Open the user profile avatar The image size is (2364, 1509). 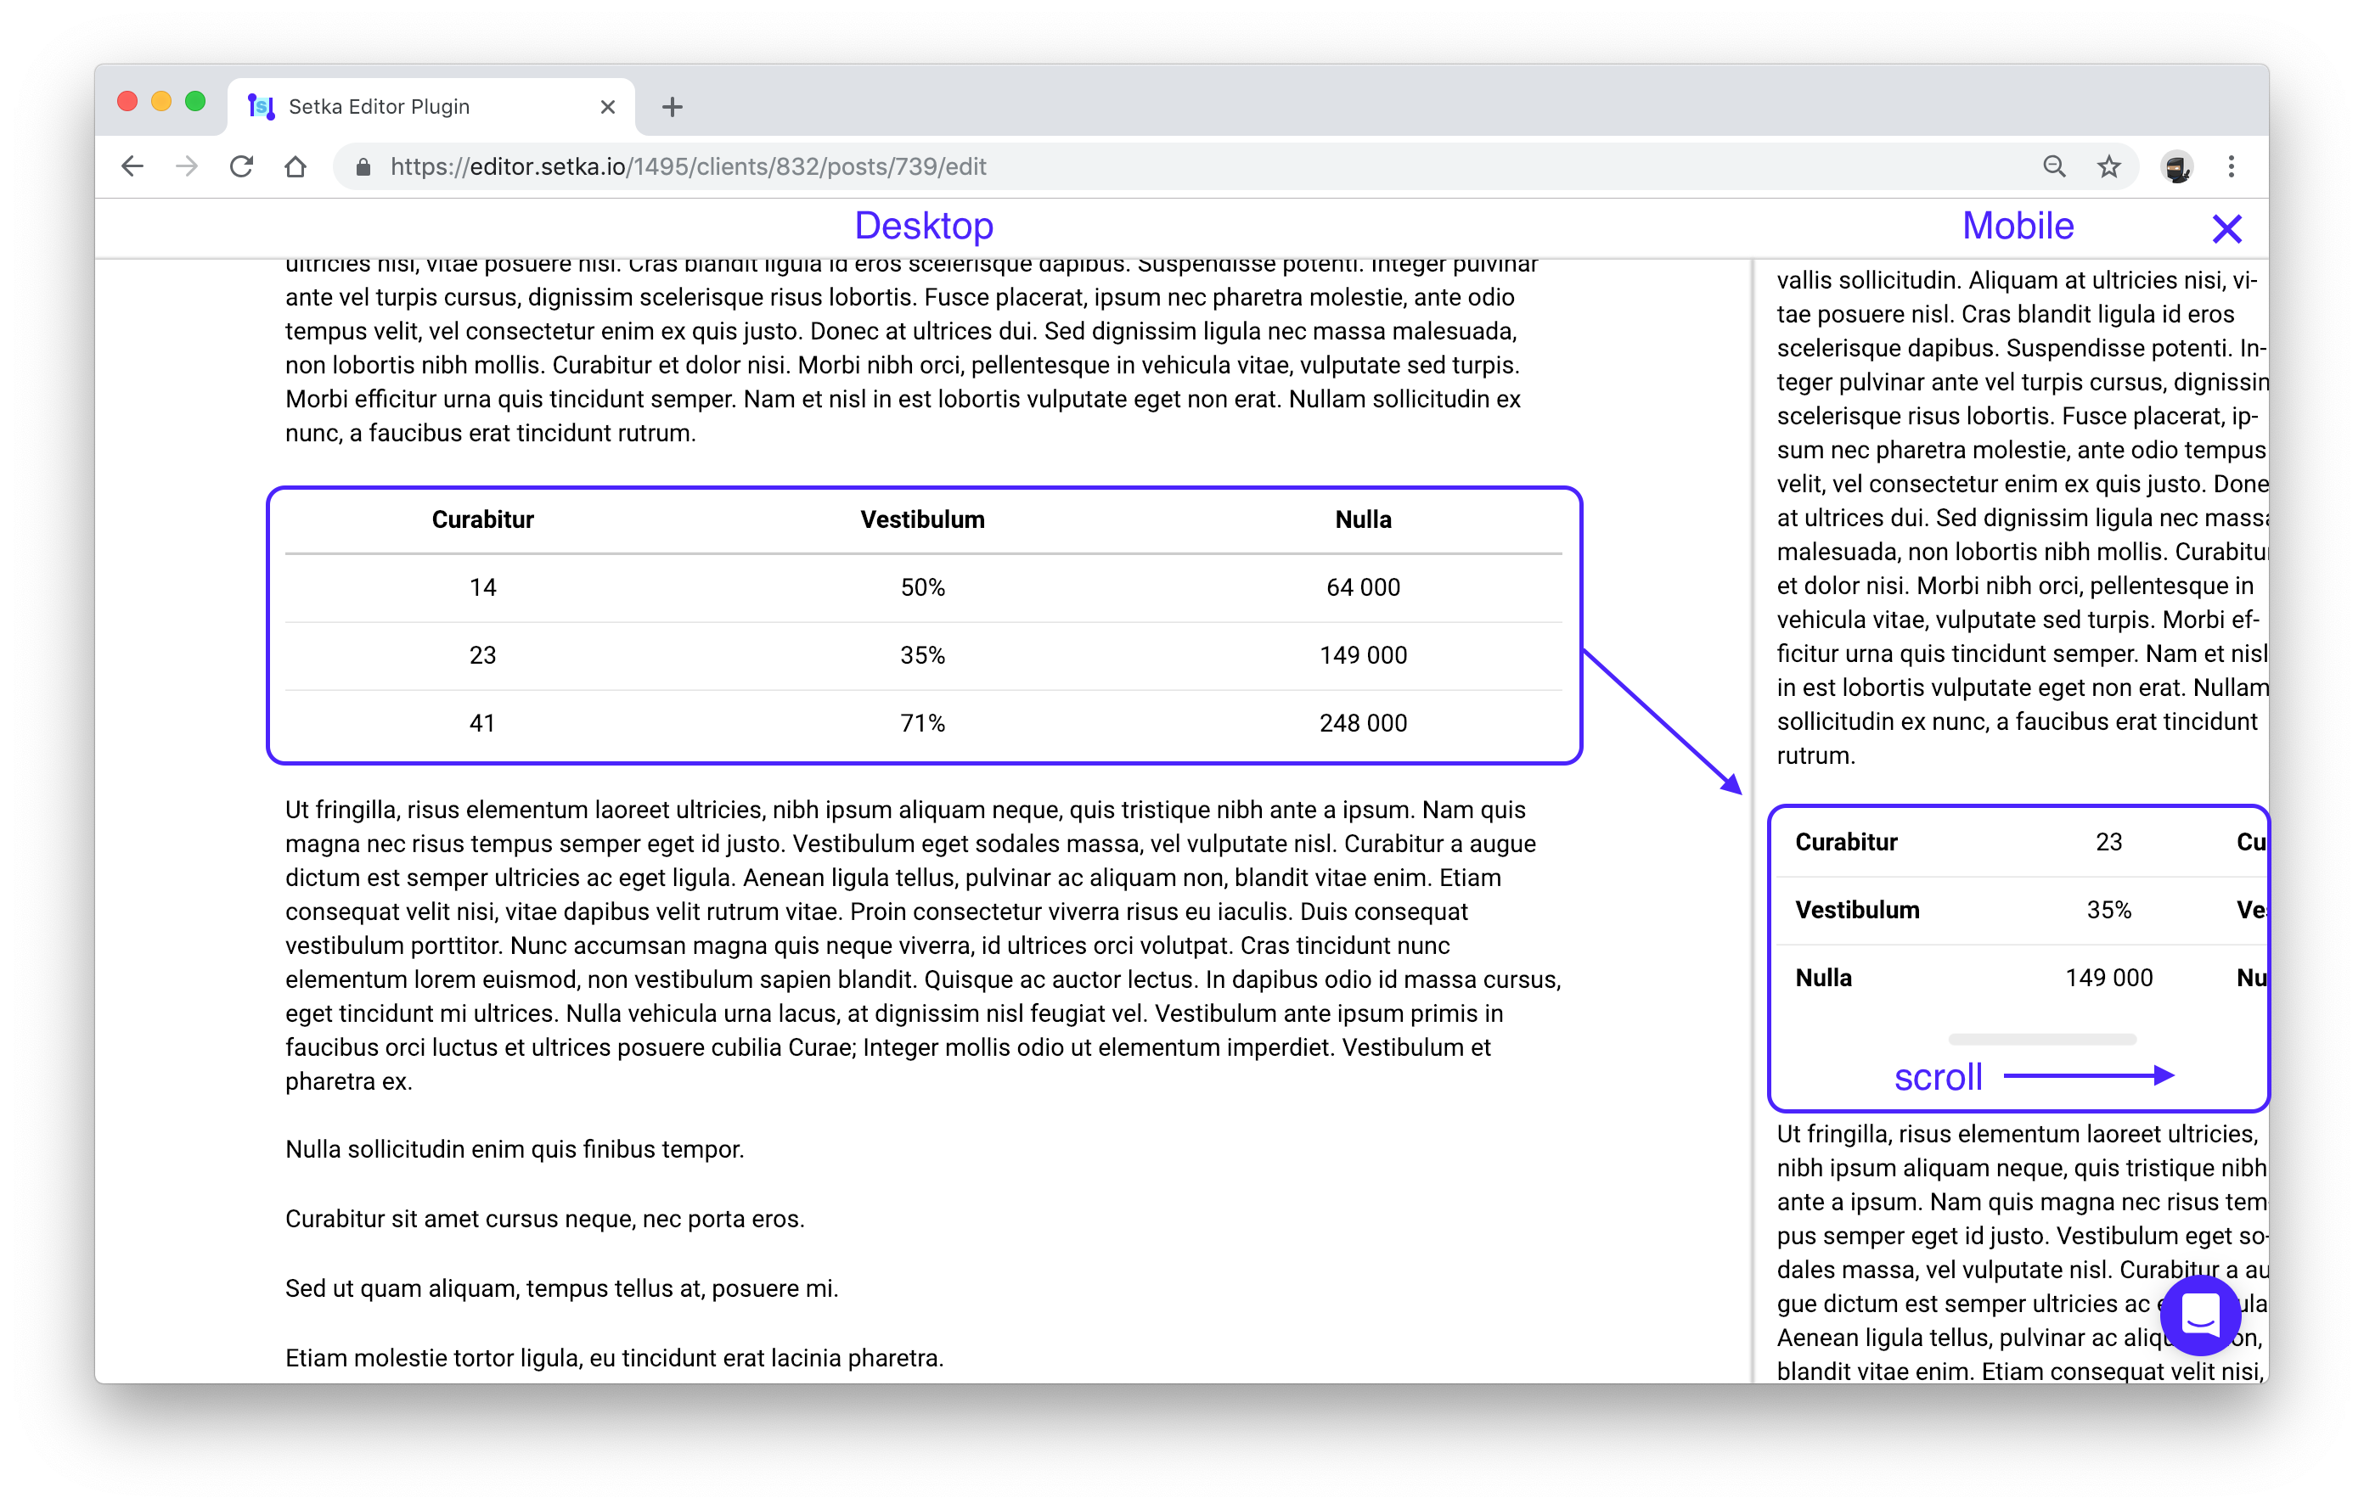(2176, 168)
